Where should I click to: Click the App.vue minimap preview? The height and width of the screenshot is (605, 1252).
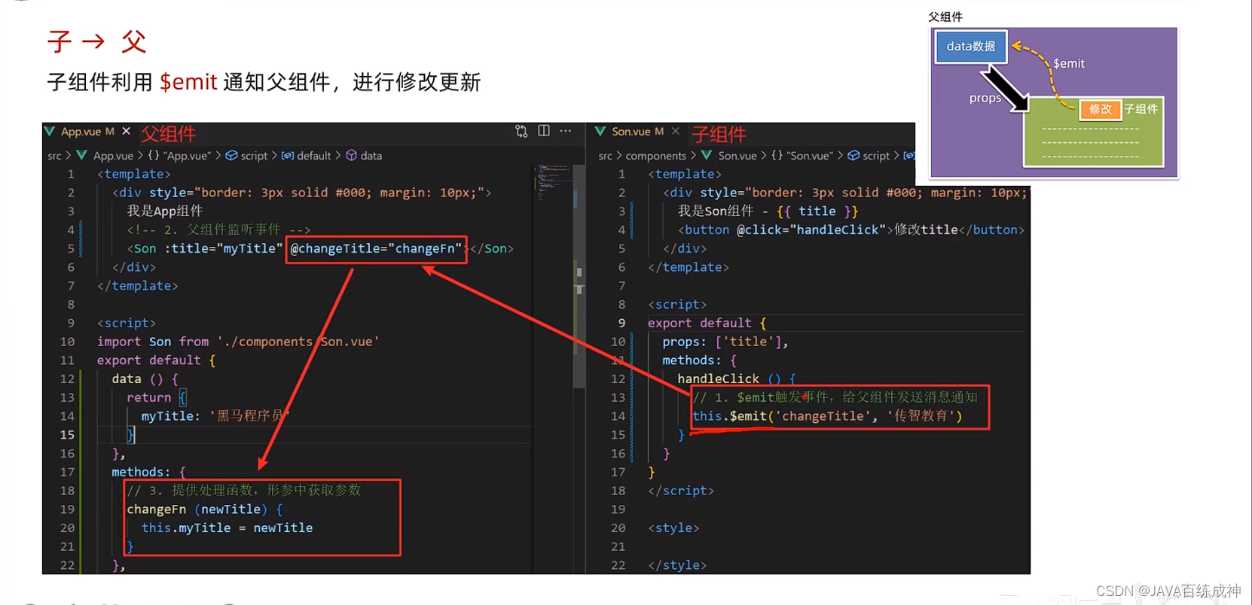553,183
